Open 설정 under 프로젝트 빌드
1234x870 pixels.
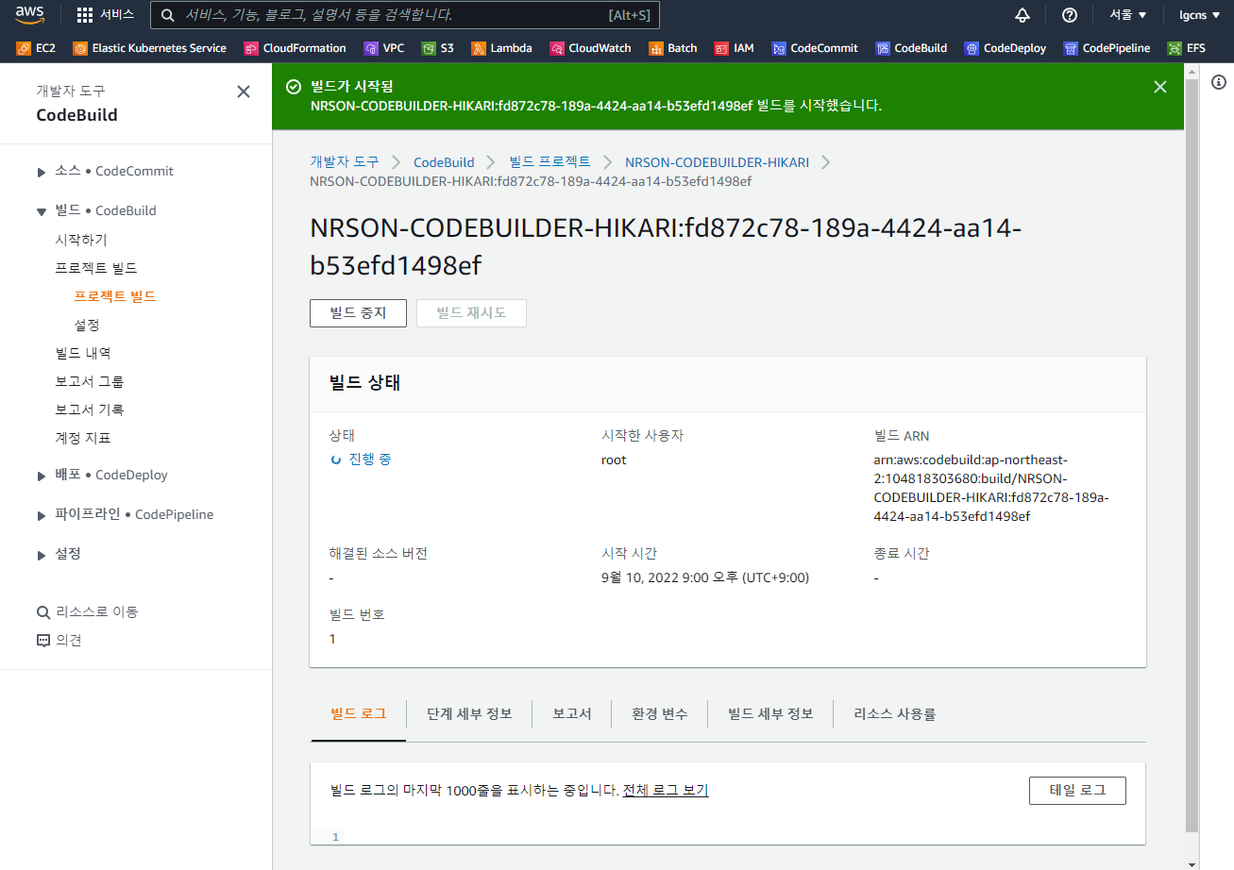pos(87,325)
